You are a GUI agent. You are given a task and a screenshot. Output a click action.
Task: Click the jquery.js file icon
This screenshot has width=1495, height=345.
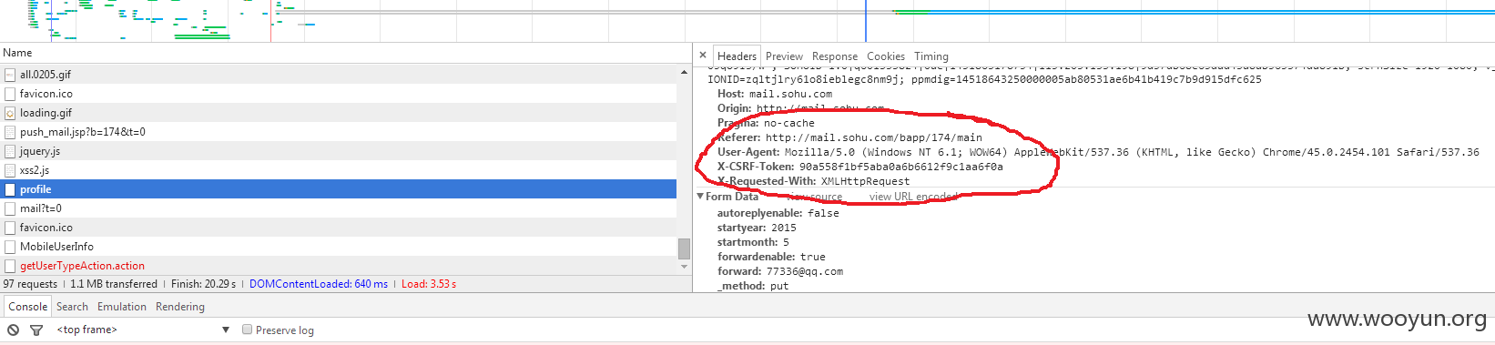point(10,151)
